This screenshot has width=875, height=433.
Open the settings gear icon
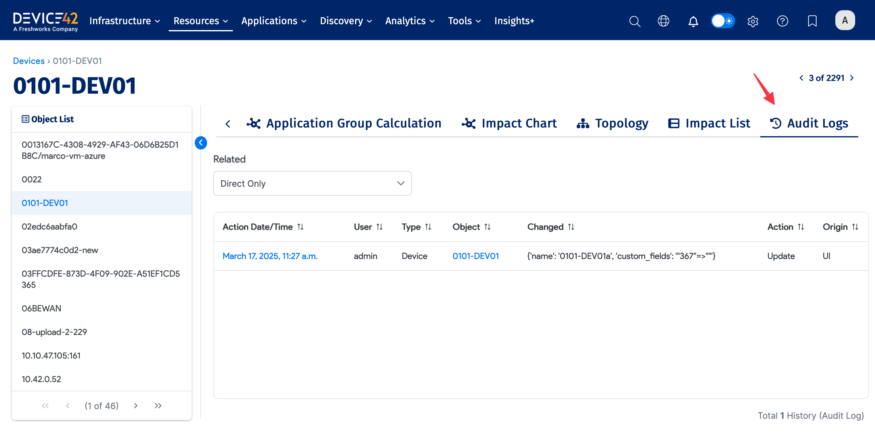pyautogui.click(x=753, y=21)
